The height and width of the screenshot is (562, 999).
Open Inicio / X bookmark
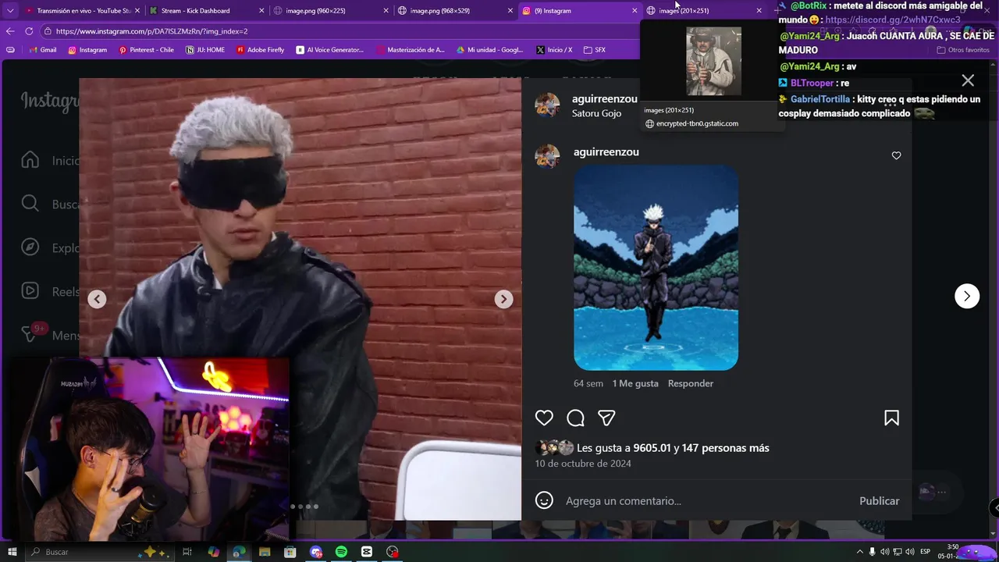click(554, 50)
